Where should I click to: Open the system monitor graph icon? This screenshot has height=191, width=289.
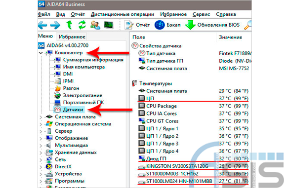coord(109,25)
